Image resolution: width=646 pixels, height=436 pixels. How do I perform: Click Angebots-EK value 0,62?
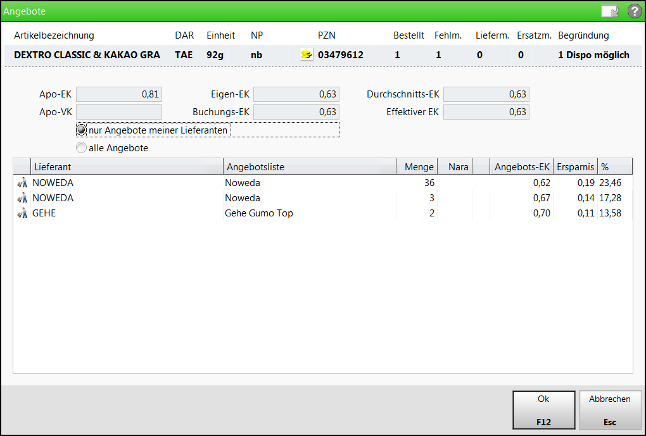pos(541,182)
